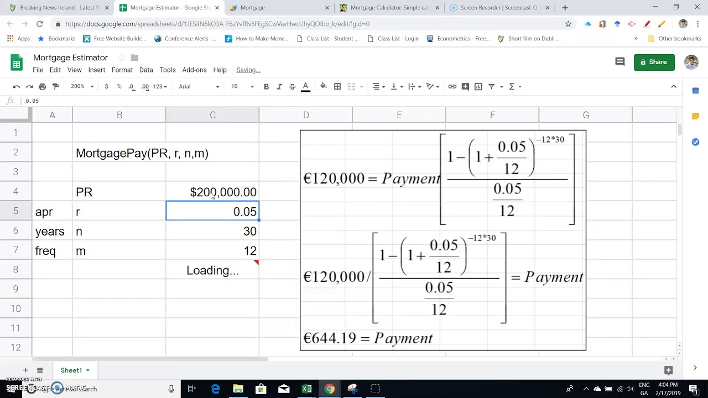Open the fill color picker
The height and width of the screenshot is (398, 708).
pyautogui.click(x=324, y=86)
